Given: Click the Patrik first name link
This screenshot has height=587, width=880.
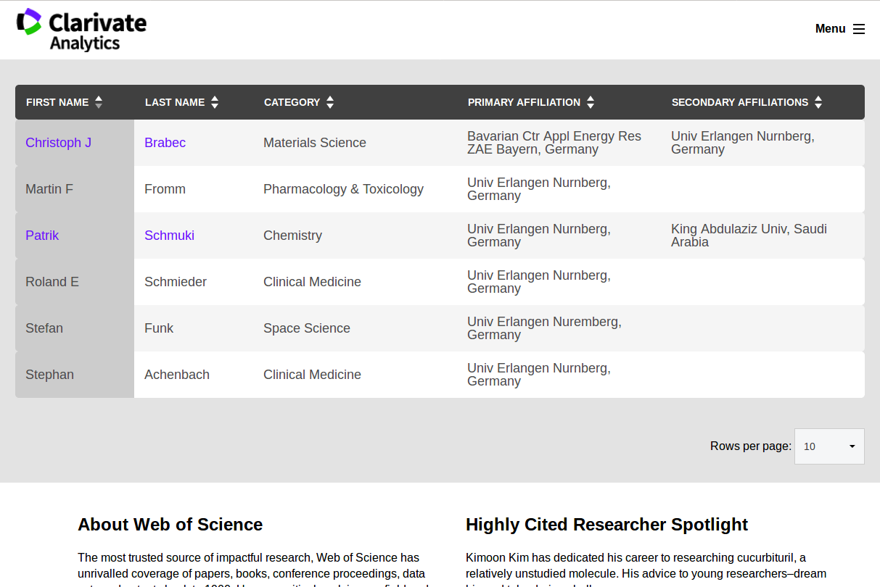Looking at the screenshot, I should 42,236.
